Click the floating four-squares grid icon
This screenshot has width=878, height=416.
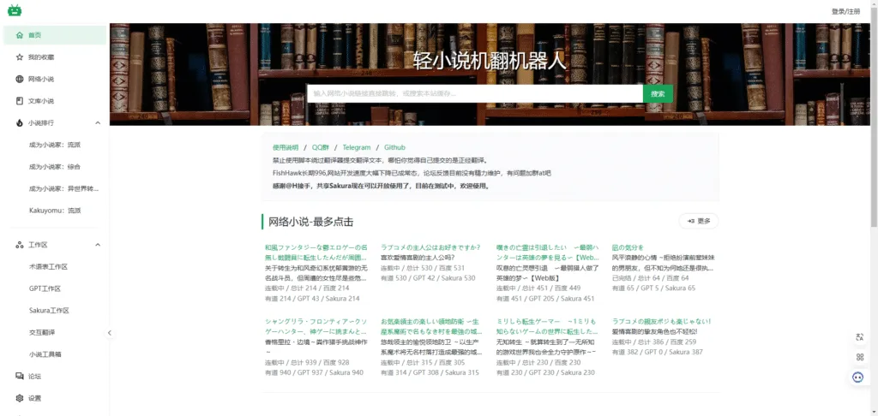(859, 357)
